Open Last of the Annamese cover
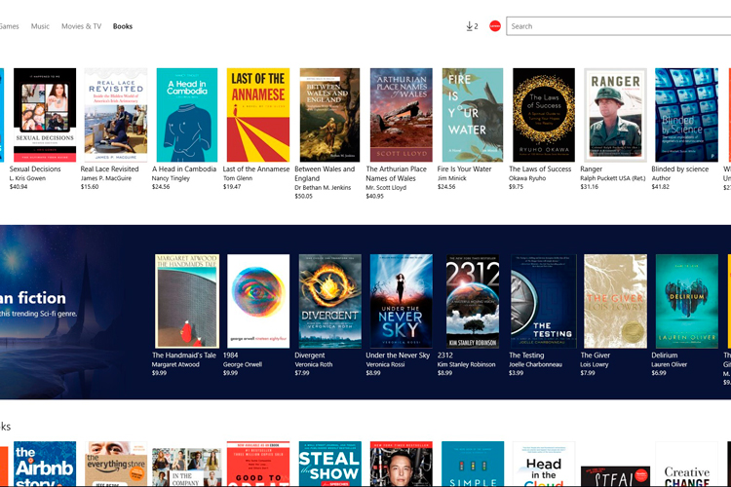731x487 pixels. tap(258, 115)
